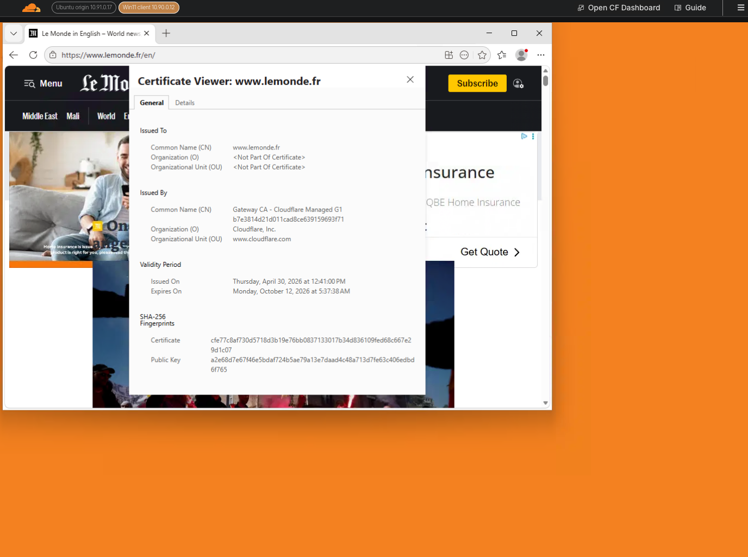The height and width of the screenshot is (557, 748).
Task: Click the www.cloudflare.com organizational unit value
Action: tap(262, 239)
